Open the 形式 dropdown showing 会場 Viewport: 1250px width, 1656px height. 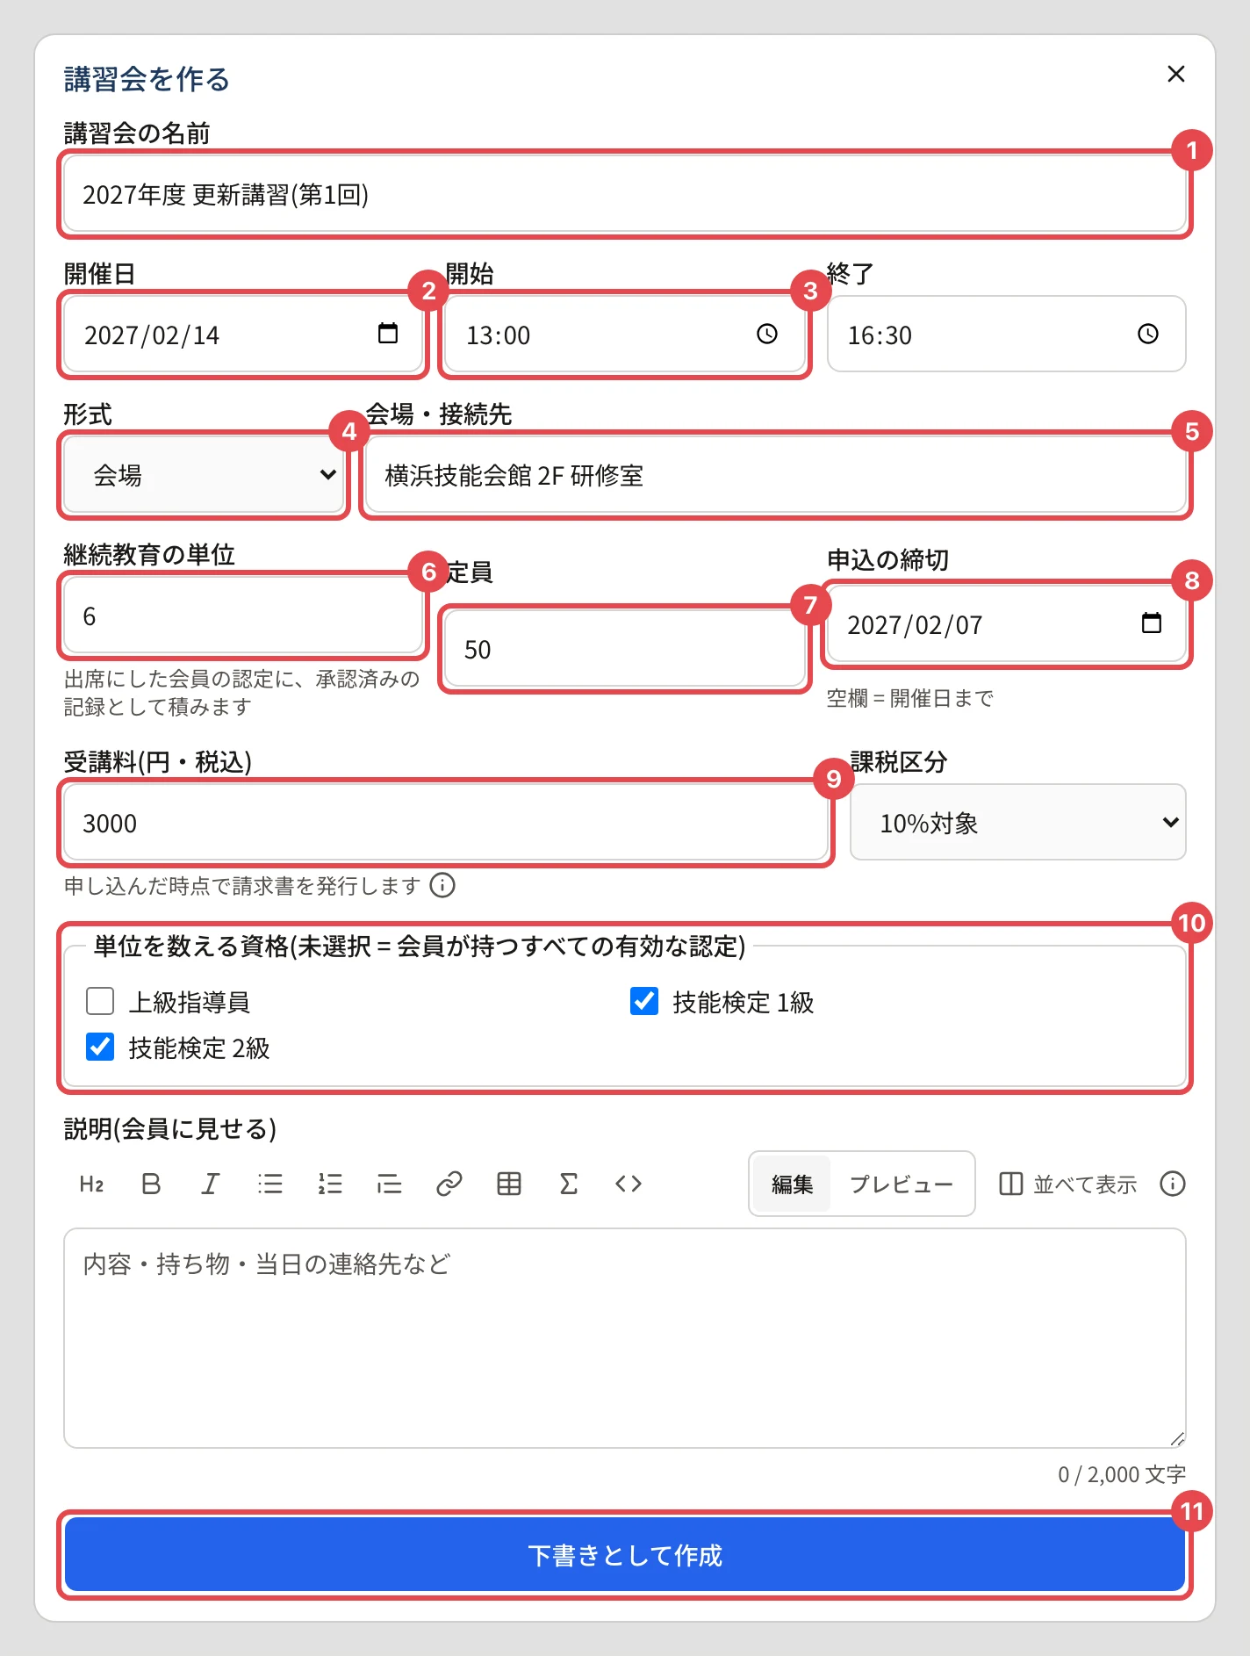204,475
